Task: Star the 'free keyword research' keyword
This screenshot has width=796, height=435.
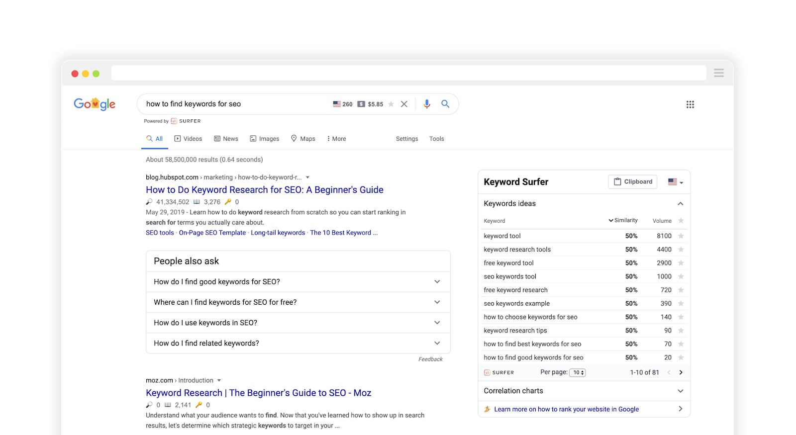Action: click(681, 290)
